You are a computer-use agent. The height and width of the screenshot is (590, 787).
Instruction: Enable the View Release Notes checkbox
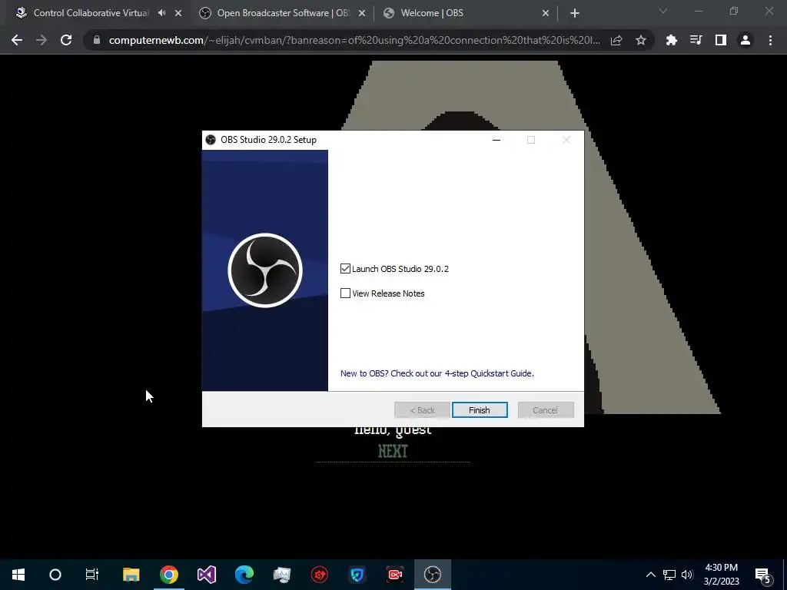pyautogui.click(x=345, y=293)
